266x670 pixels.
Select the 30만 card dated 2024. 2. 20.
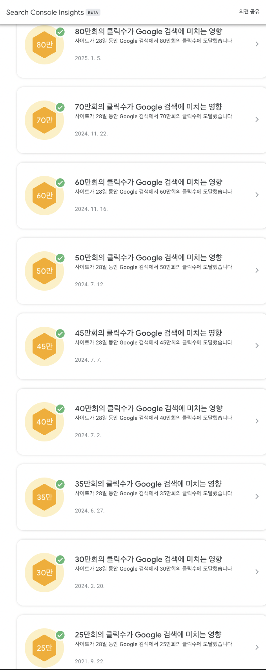141,573
